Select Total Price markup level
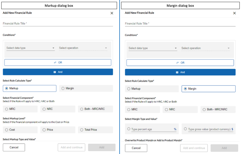The height and width of the screenshot is (154, 241). tap(82, 130)
